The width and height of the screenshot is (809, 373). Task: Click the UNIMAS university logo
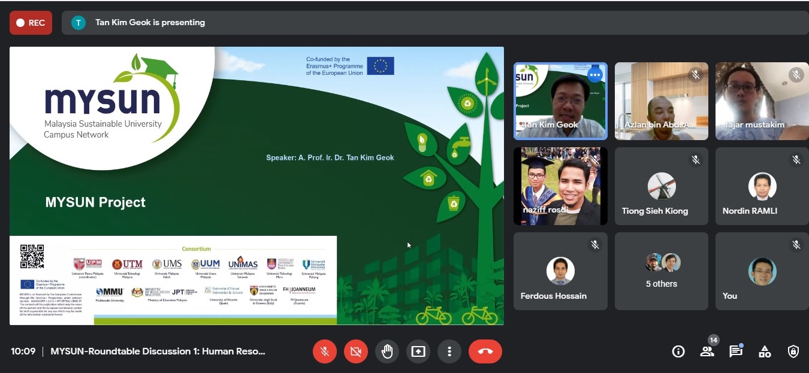[243, 263]
